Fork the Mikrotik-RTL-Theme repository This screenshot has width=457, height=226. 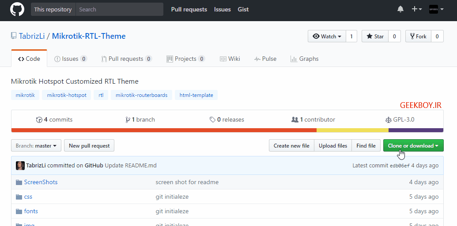click(418, 37)
